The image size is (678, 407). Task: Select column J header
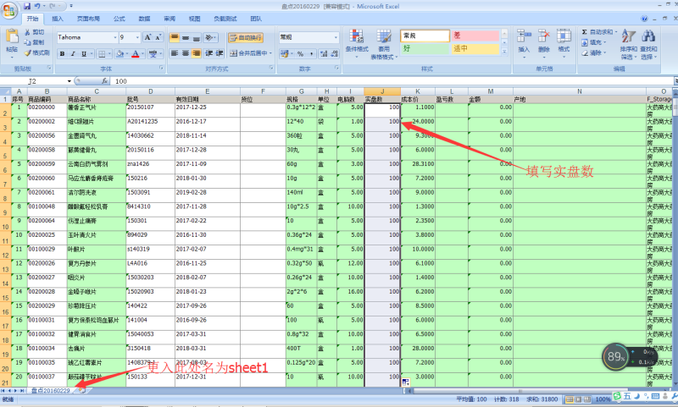[x=382, y=91]
